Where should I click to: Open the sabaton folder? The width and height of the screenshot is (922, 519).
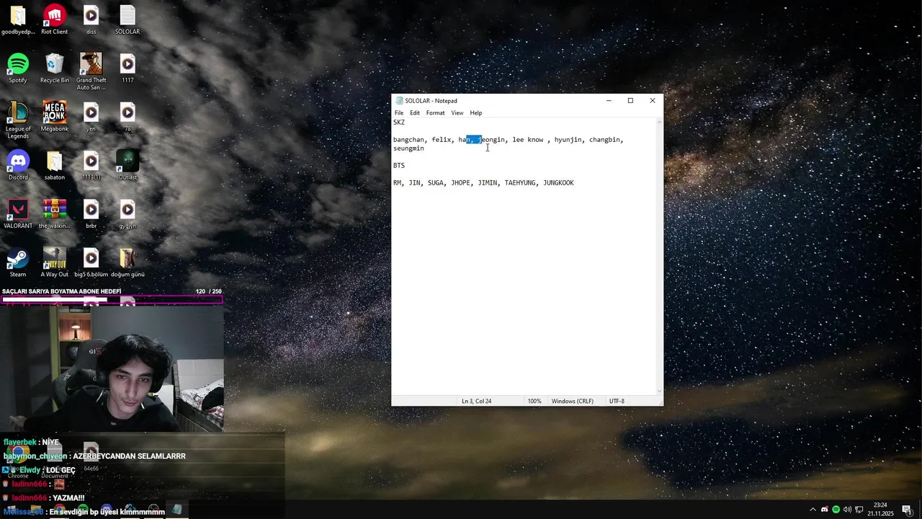point(55,165)
